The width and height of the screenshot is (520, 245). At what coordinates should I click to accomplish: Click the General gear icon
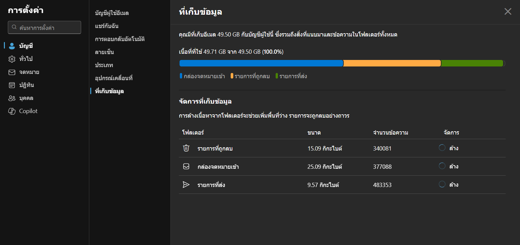click(x=12, y=59)
